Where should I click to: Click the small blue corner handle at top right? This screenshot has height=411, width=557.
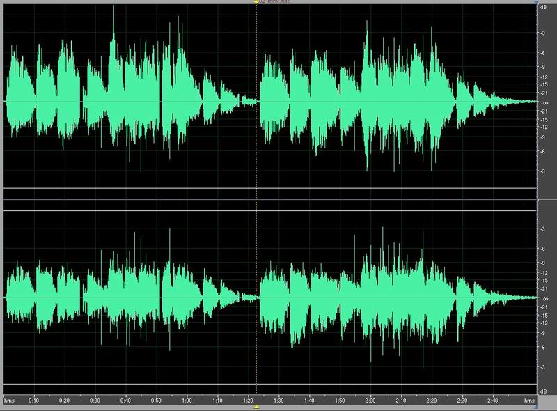(x=535, y=3)
